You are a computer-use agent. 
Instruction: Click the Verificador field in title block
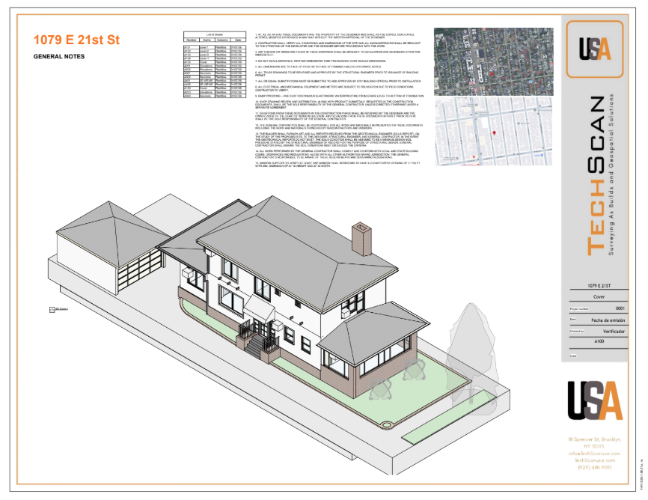coord(614,330)
